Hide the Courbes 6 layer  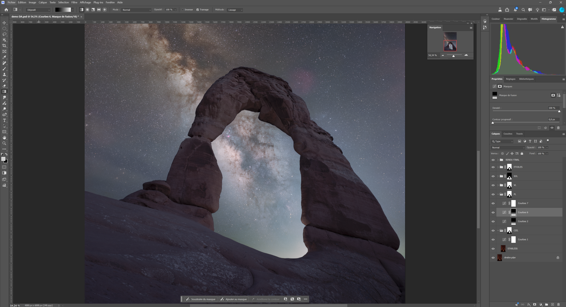pyautogui.click(x=493, y=212)
